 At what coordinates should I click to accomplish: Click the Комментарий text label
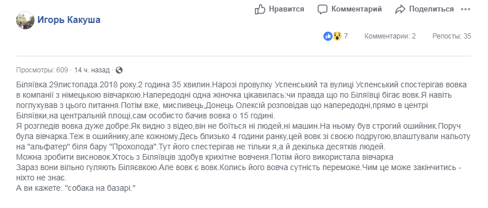356,9
